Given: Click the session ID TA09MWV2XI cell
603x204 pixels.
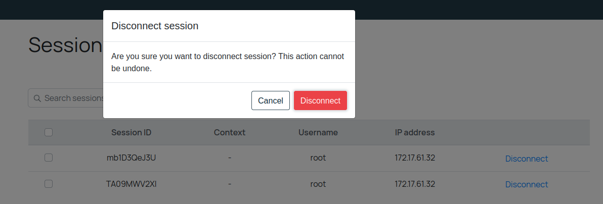Looking at the screenshot, I should (x=131, y=184).
